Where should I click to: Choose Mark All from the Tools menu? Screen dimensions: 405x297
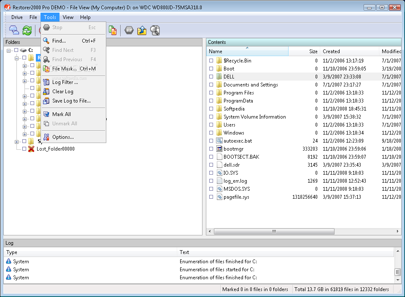click(73, 114)
